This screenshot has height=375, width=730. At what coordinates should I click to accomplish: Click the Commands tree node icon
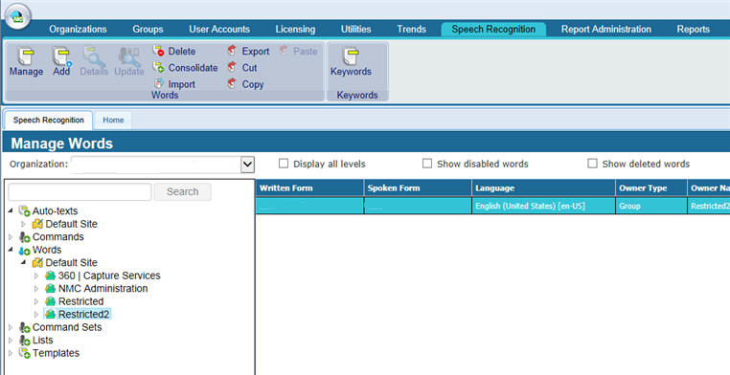click(25, 237)
